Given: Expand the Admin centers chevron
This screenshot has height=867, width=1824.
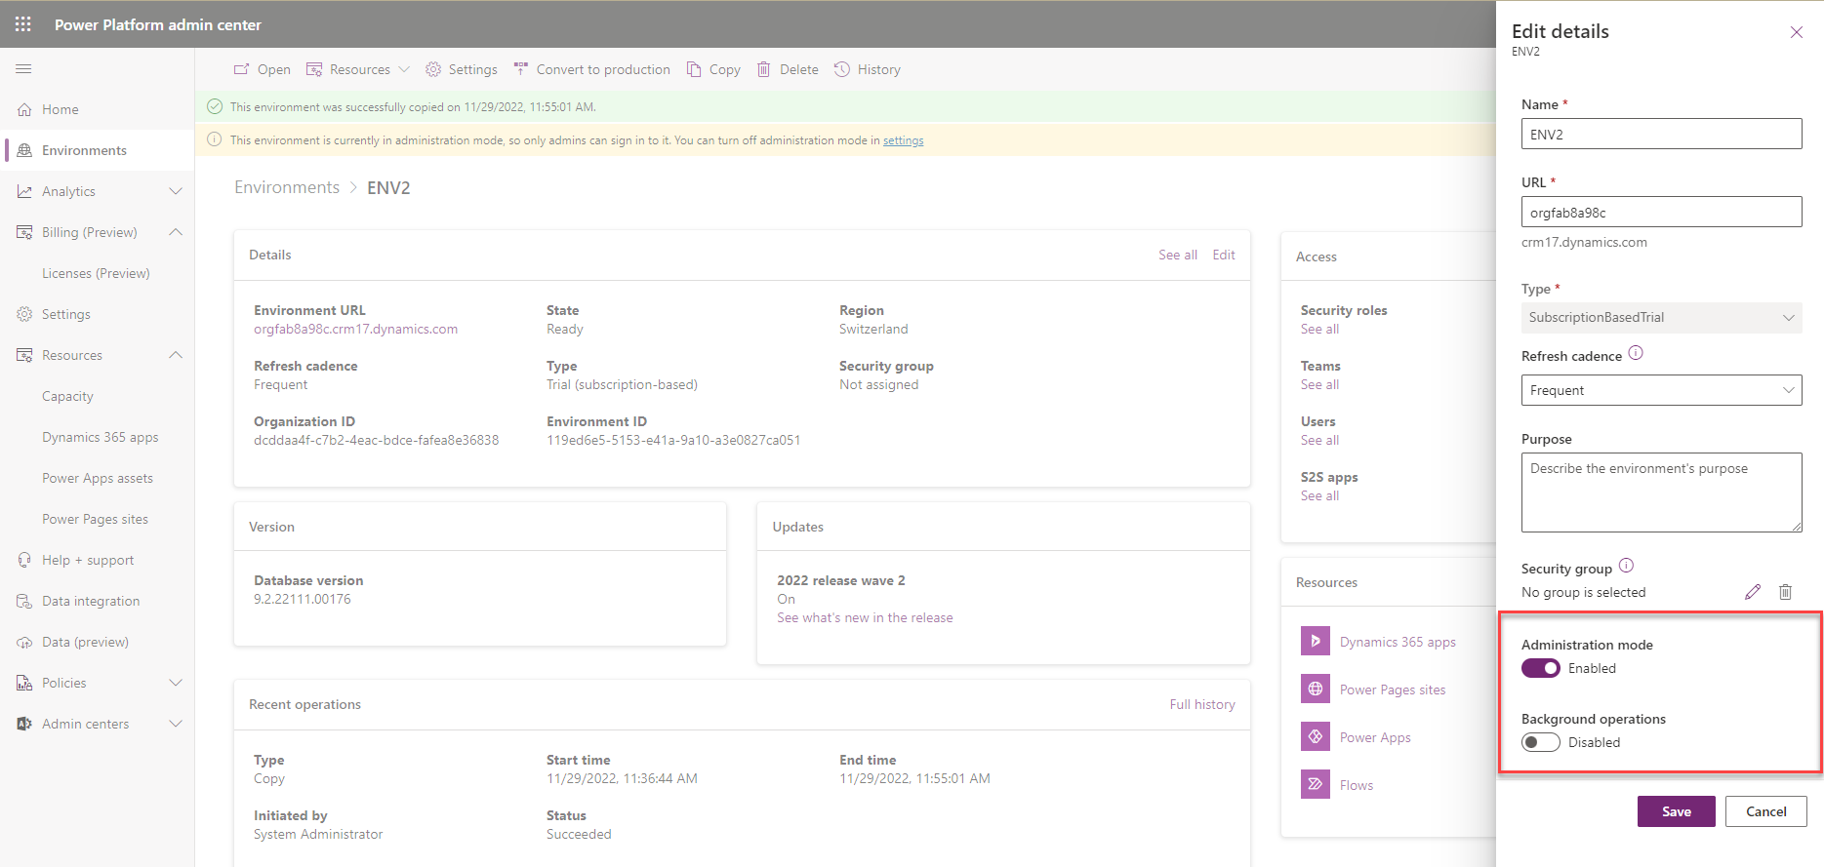Looking at the screenshot, I should pyautogui.click(x=176, y=725).
